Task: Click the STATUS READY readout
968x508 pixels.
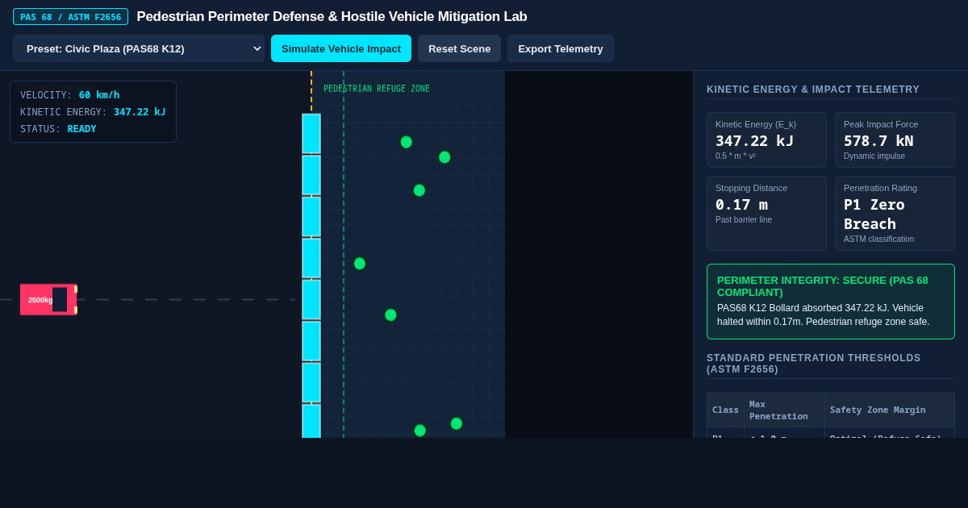Action: pyautogui.click(x=58, y=129)
